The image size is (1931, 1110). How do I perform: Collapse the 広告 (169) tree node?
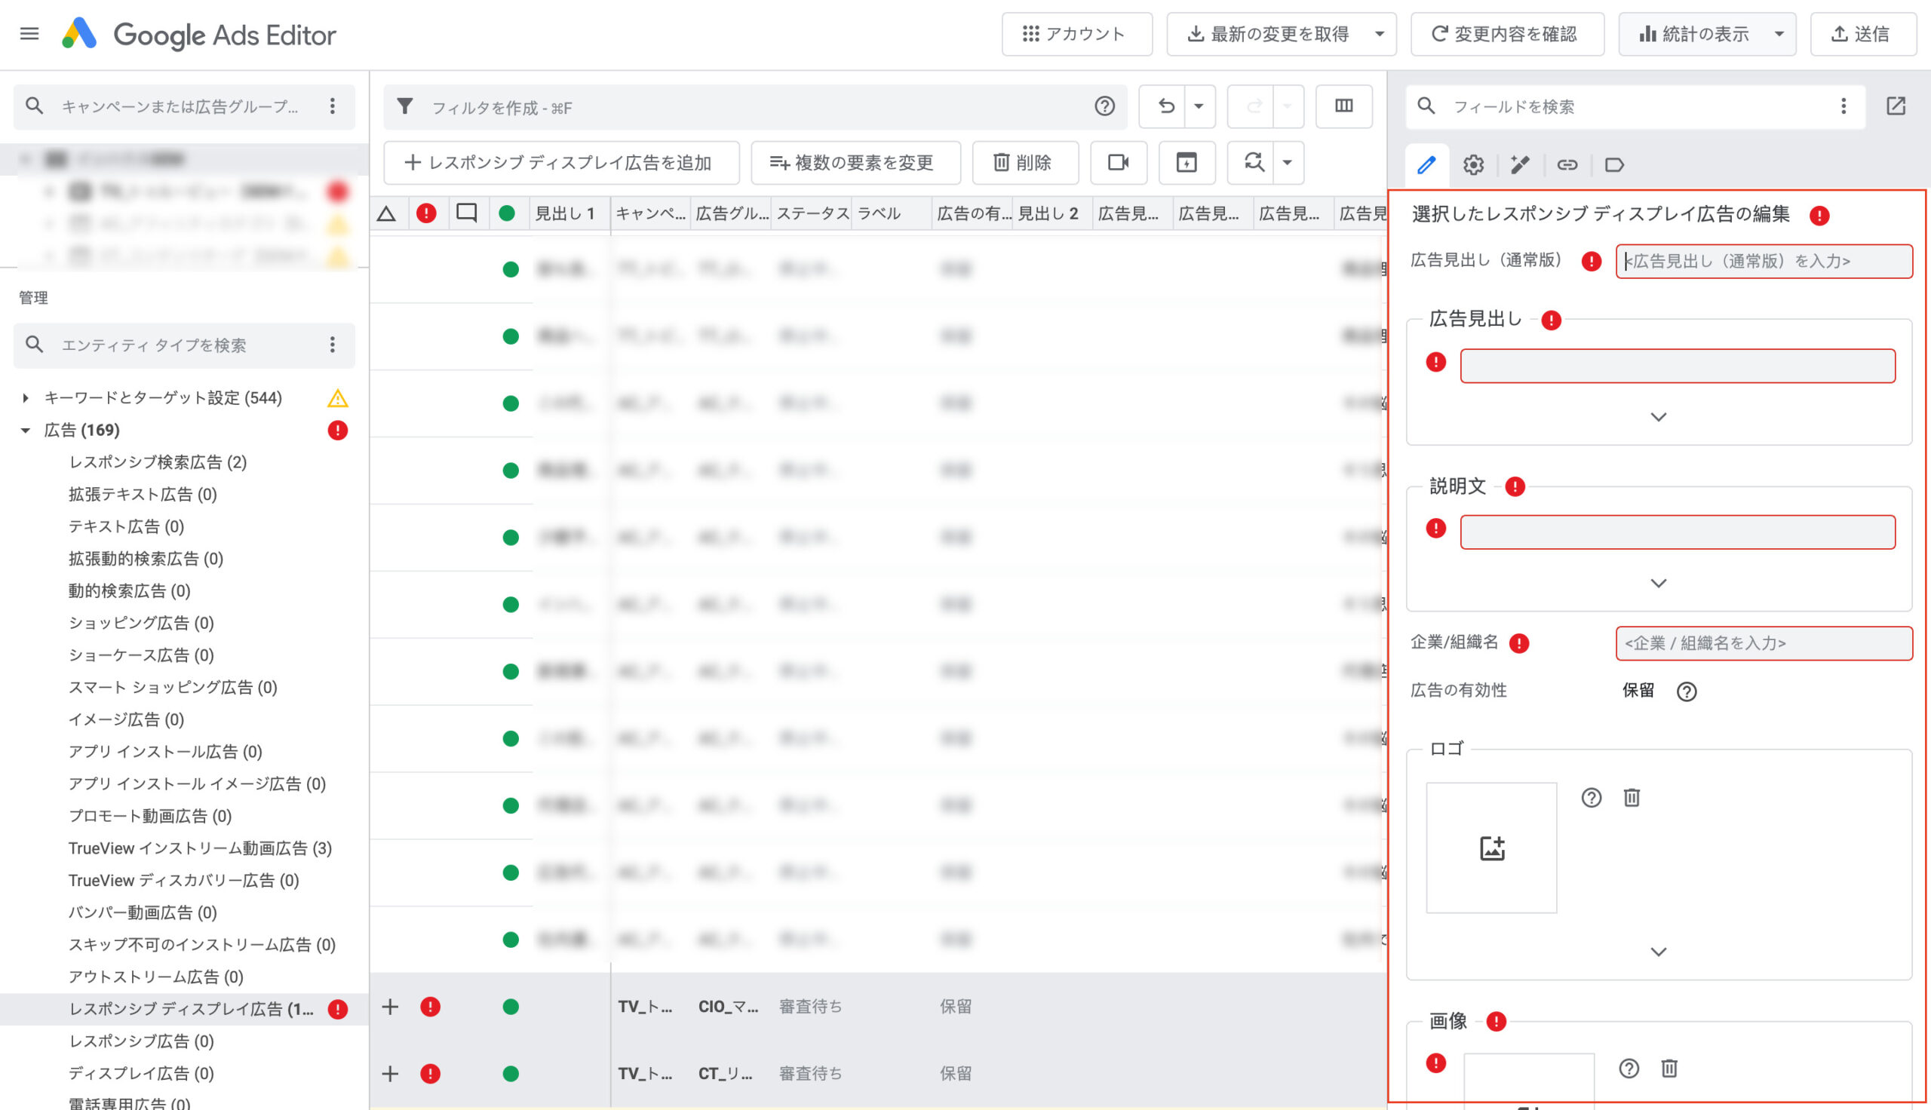tap(26, 431)
